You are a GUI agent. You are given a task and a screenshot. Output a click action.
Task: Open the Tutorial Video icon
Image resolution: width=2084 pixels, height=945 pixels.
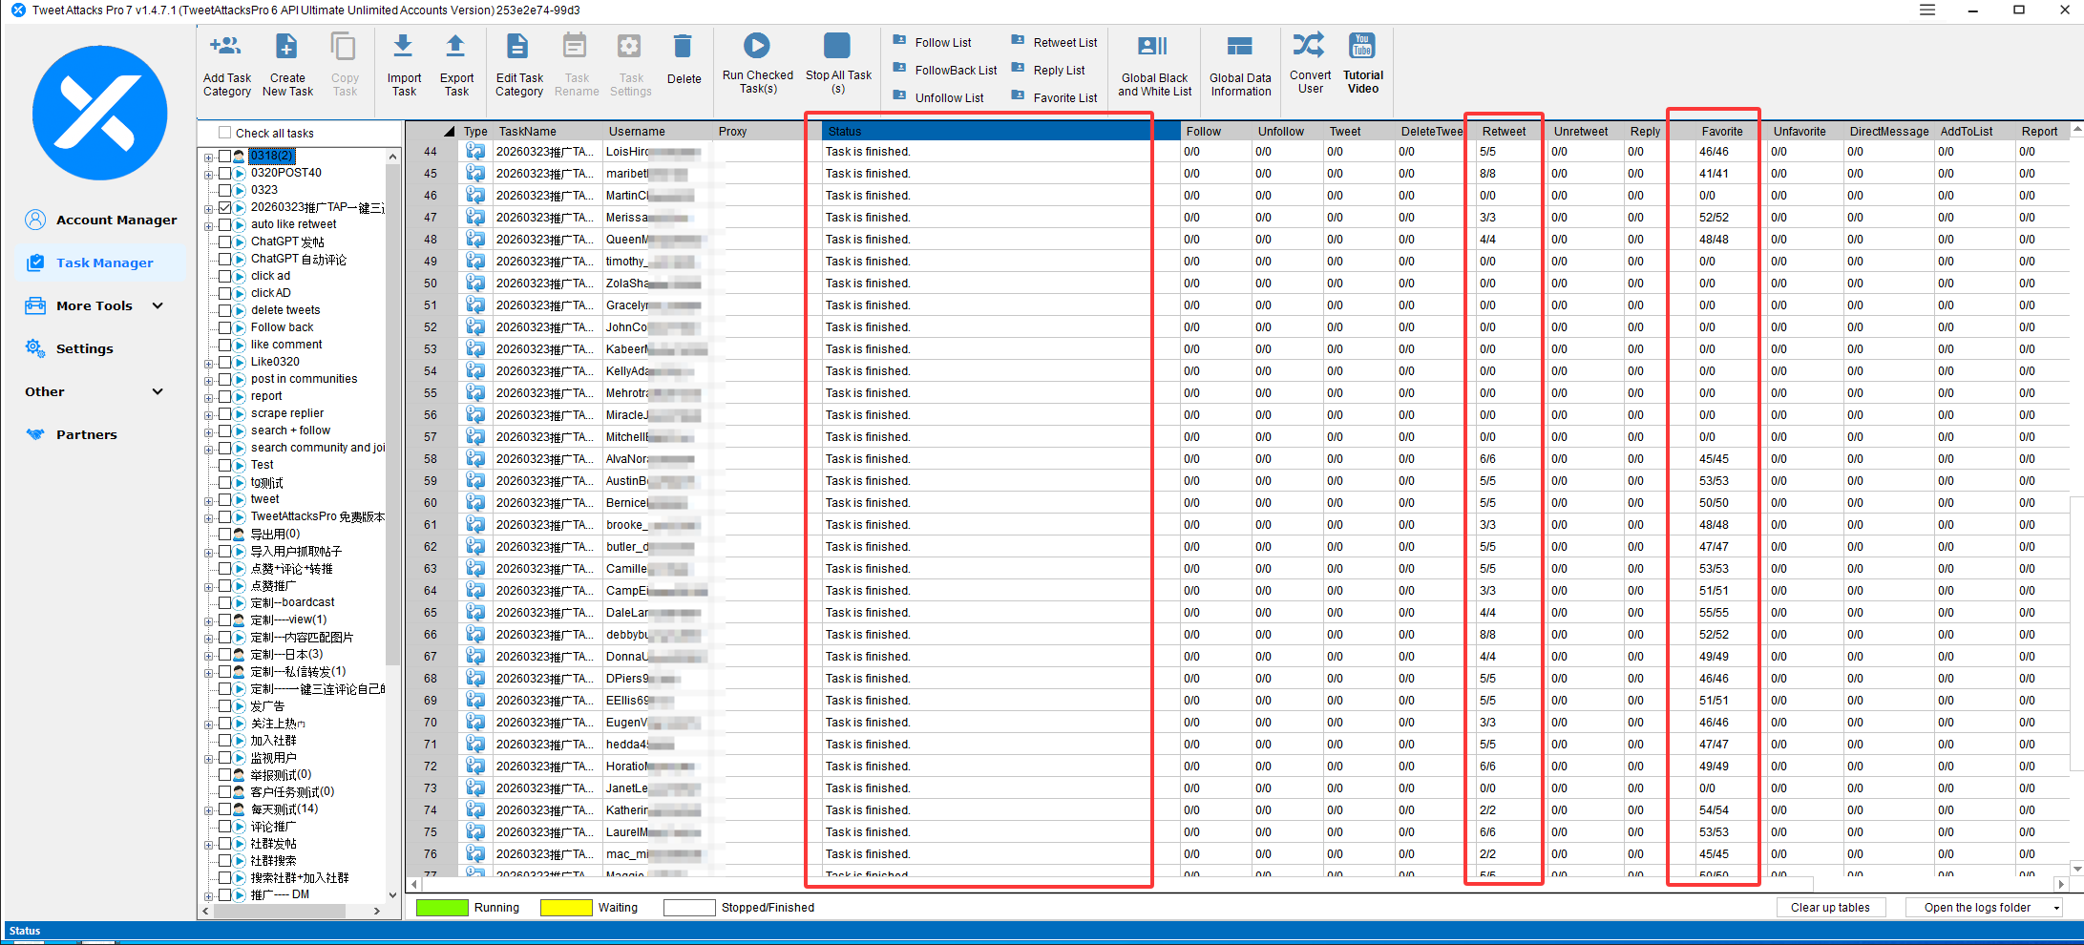pos(1361,46)
